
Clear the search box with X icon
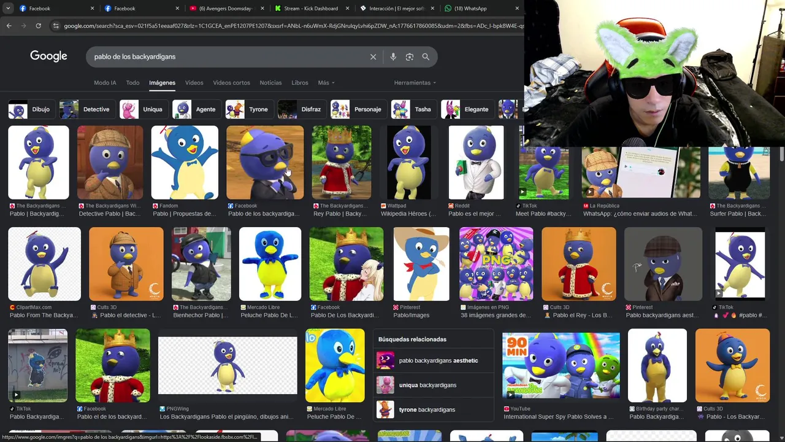tap(373, 56)
